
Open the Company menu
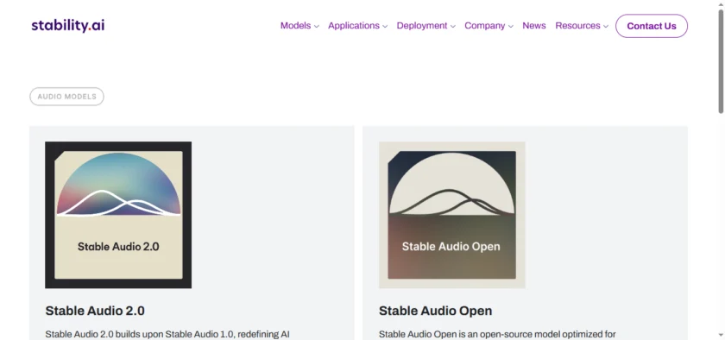coord(484,26)
